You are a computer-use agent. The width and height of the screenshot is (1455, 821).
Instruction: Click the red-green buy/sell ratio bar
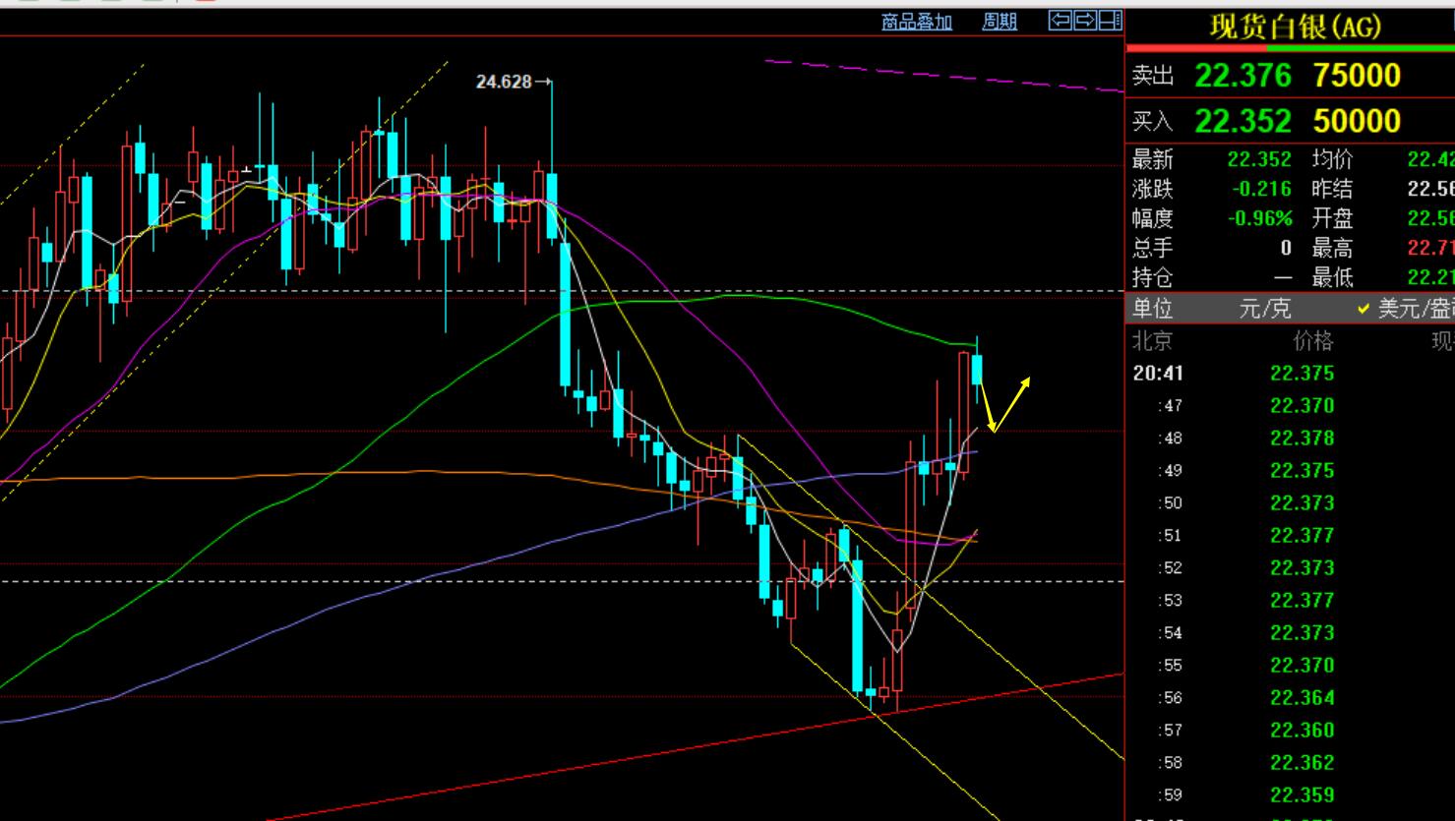click(1290, 47)
